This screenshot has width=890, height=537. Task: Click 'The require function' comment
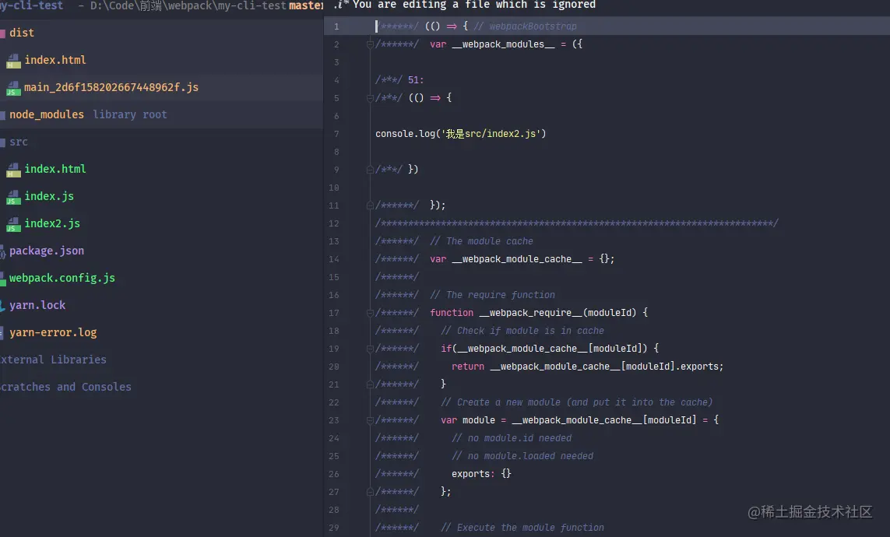(x=492, y=295)
